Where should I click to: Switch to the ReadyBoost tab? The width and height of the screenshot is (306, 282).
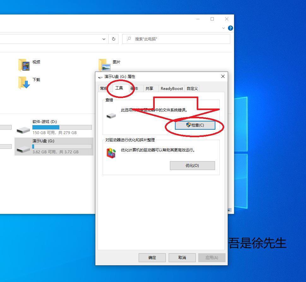[171, 89]
